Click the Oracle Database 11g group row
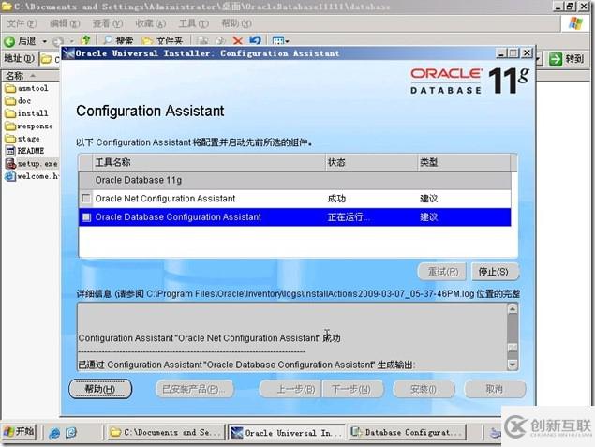 tap(294, 180)
